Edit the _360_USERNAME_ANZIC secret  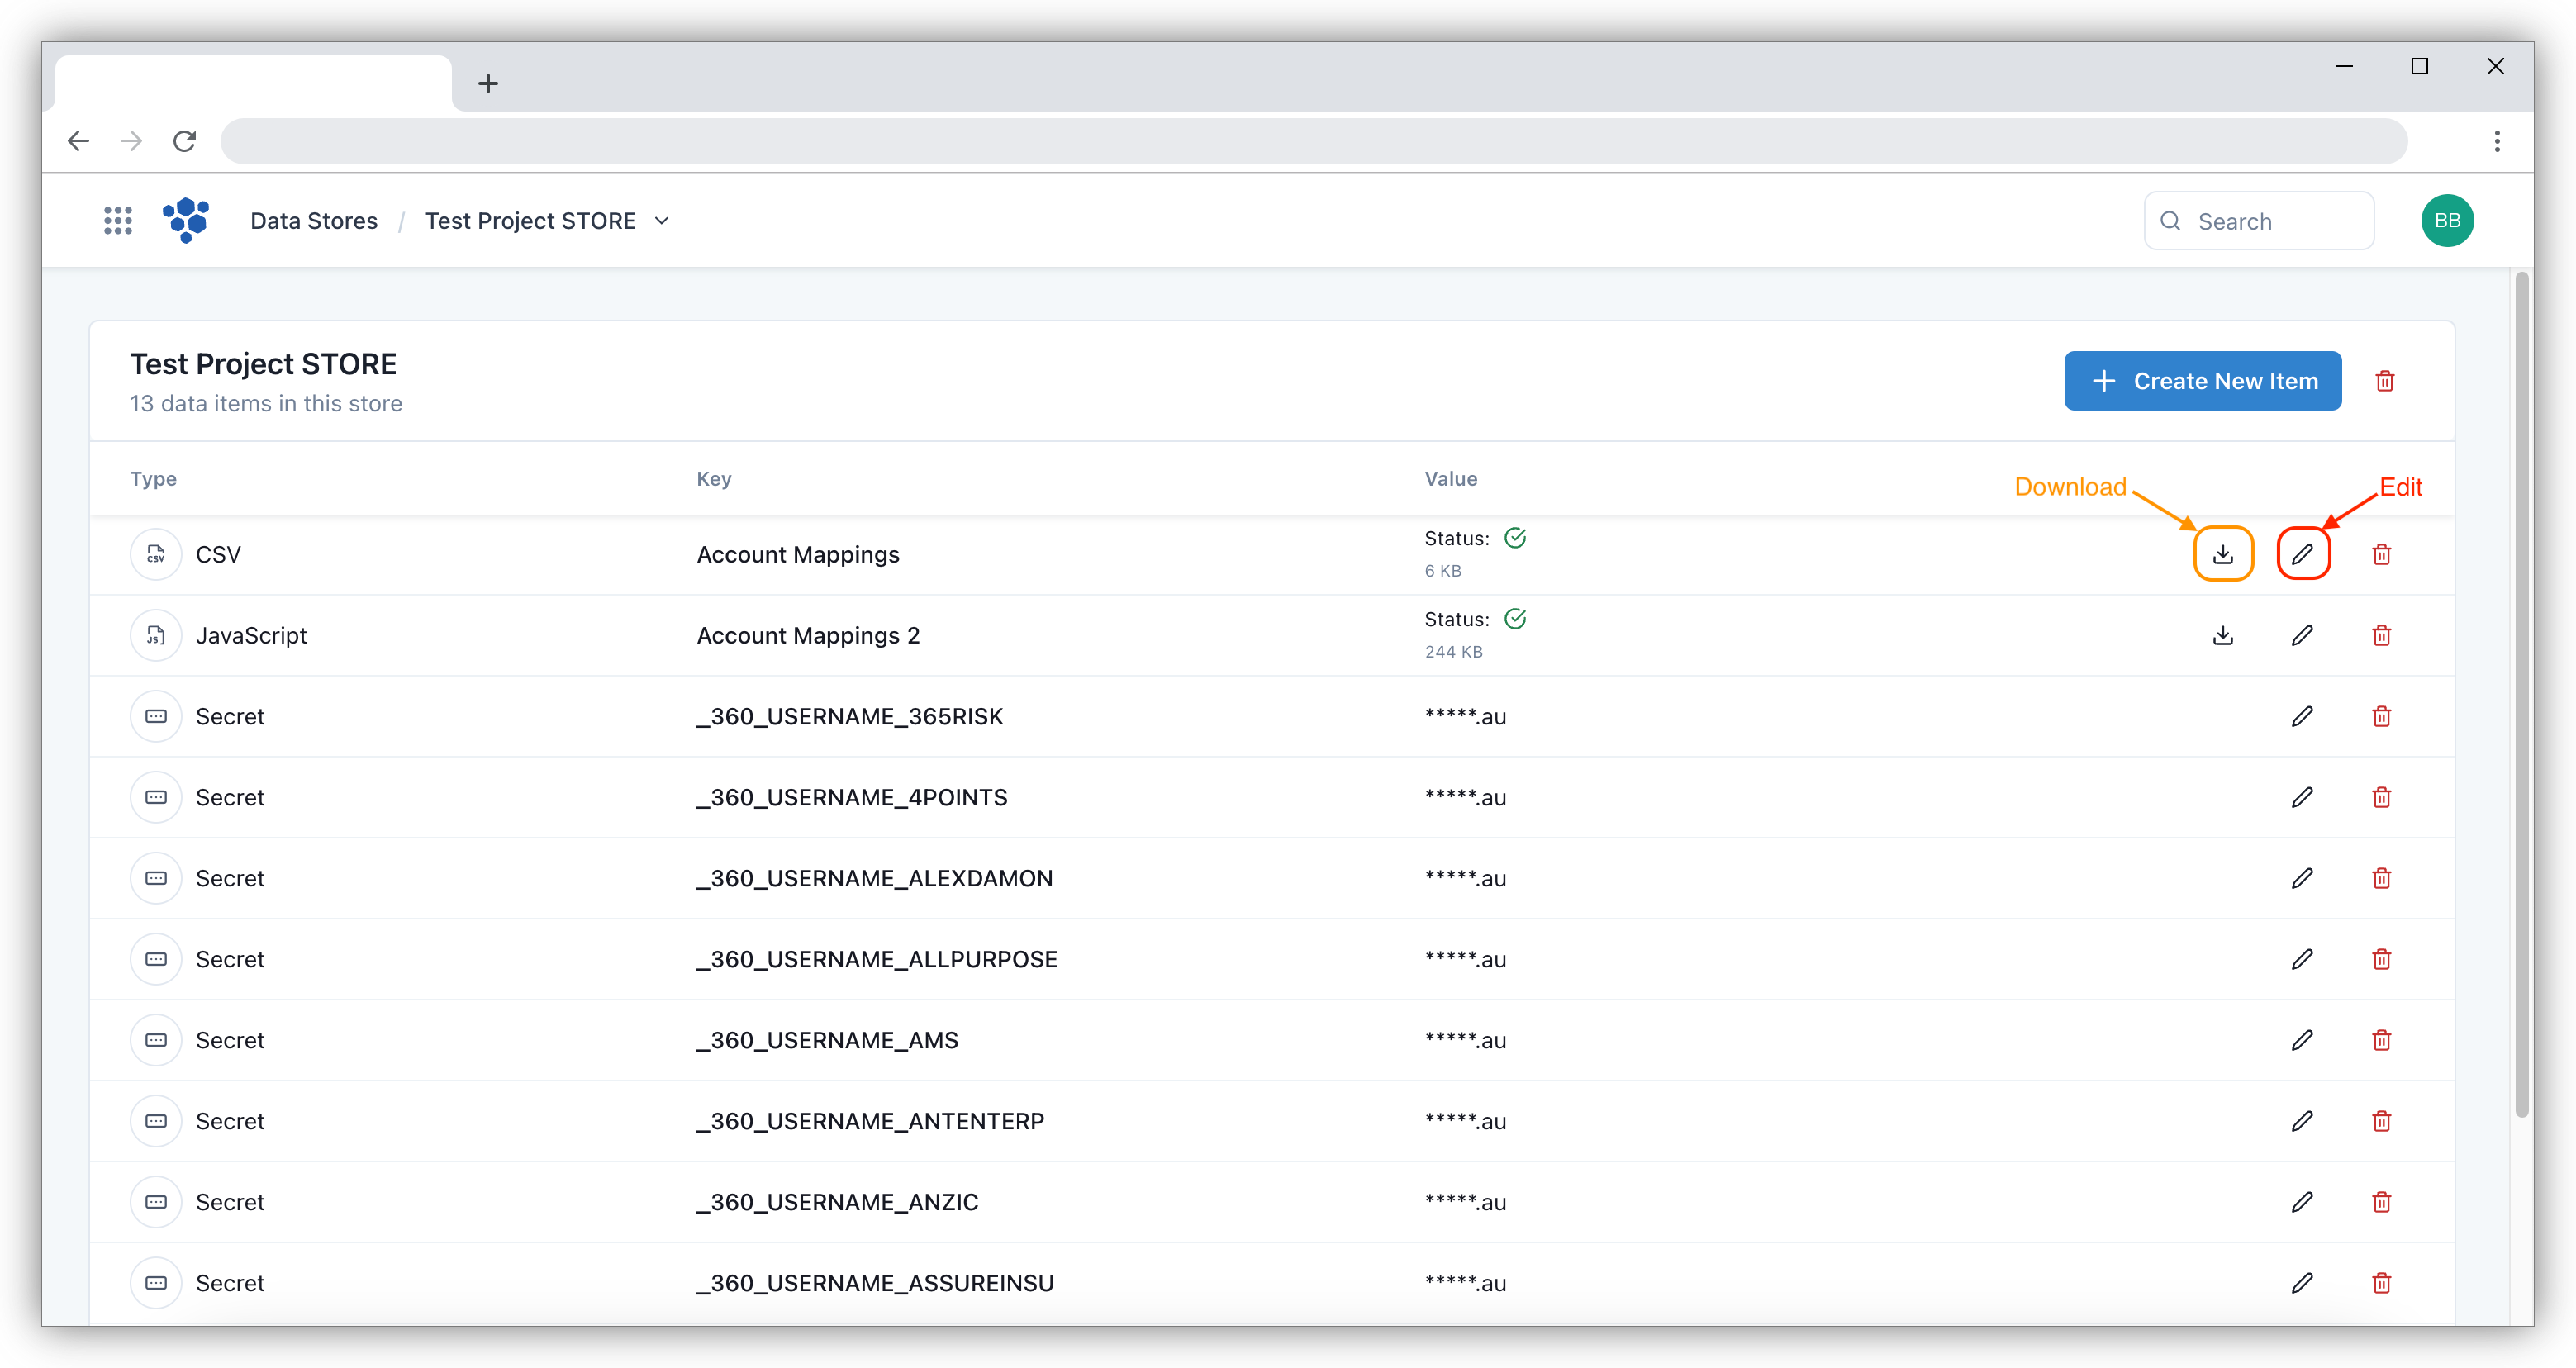(x=2302, y=1202)
